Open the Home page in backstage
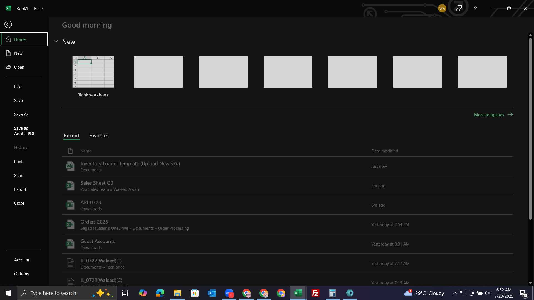Screen dimensions: 534x300 click(x=24, y=39)
